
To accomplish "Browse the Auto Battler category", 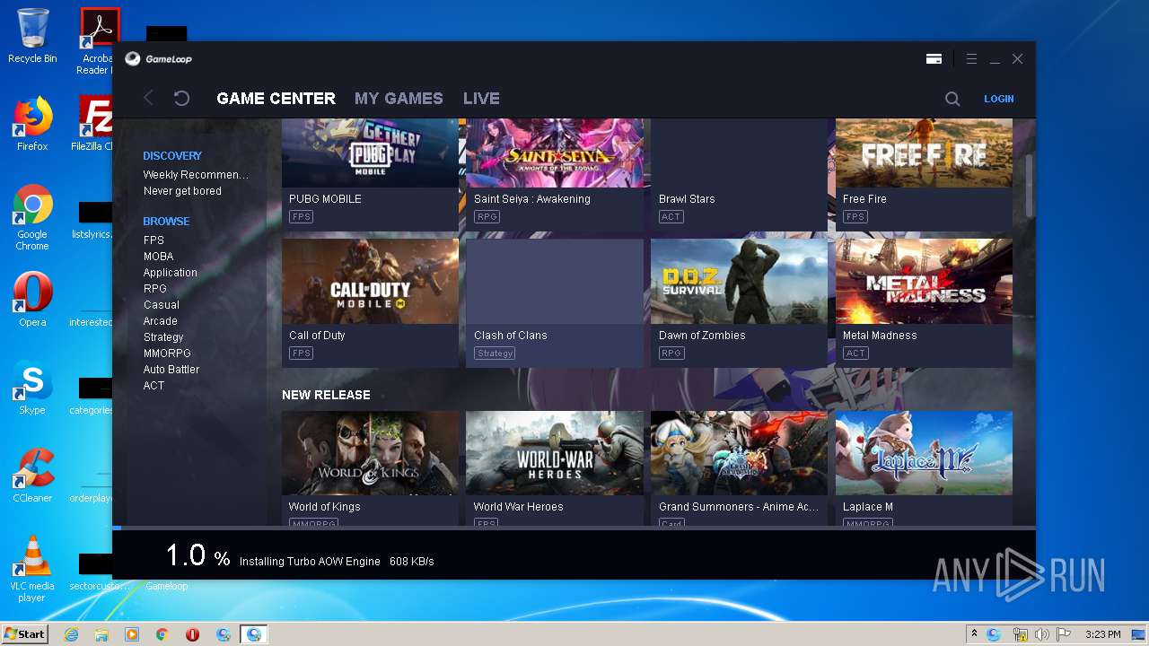I will [171, 370].
